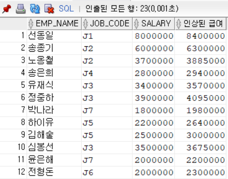Click the SQL link in results toolbar
This screenshot has height=179, width=228.
point(66,9)
